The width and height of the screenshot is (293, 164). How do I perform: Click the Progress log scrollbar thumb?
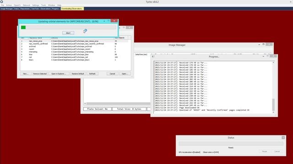pyautogui.click(x=273, y=105)
